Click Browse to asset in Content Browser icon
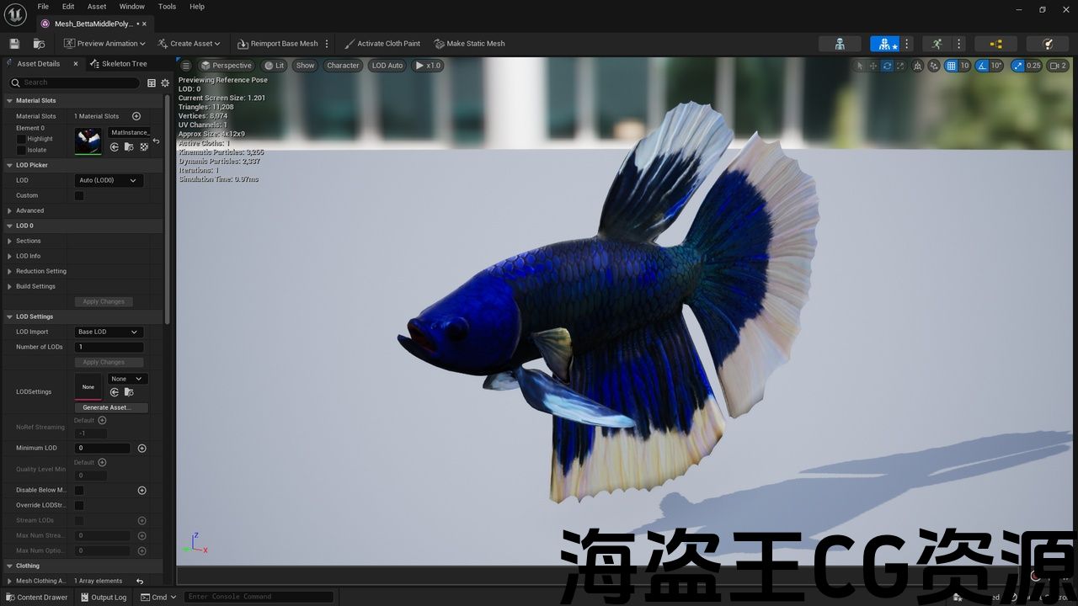The image size is (1078, 606). (39, 44)
